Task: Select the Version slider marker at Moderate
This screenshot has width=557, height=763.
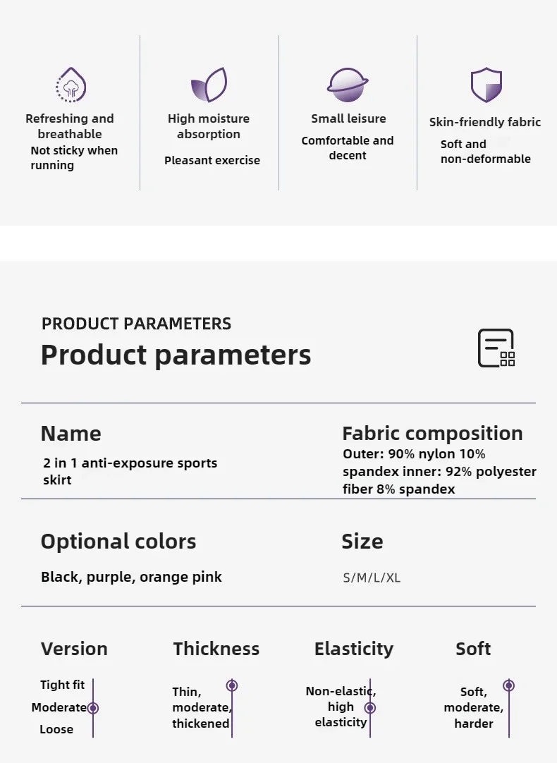Action: point(93,707)
